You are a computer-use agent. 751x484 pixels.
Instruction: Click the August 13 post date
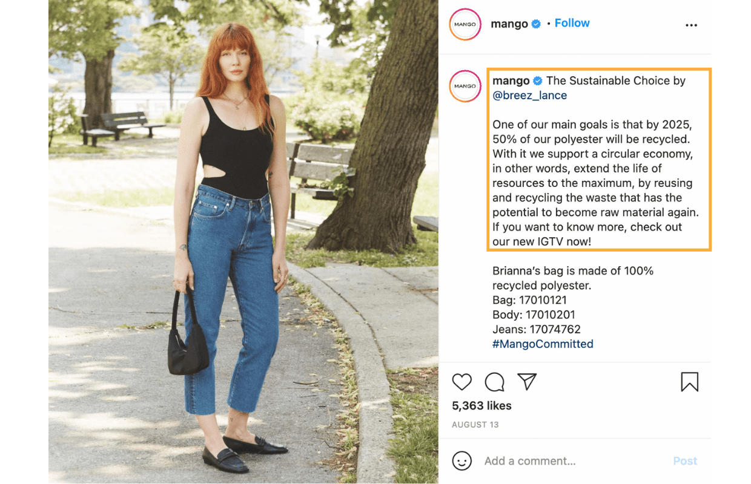click(475, 425)
